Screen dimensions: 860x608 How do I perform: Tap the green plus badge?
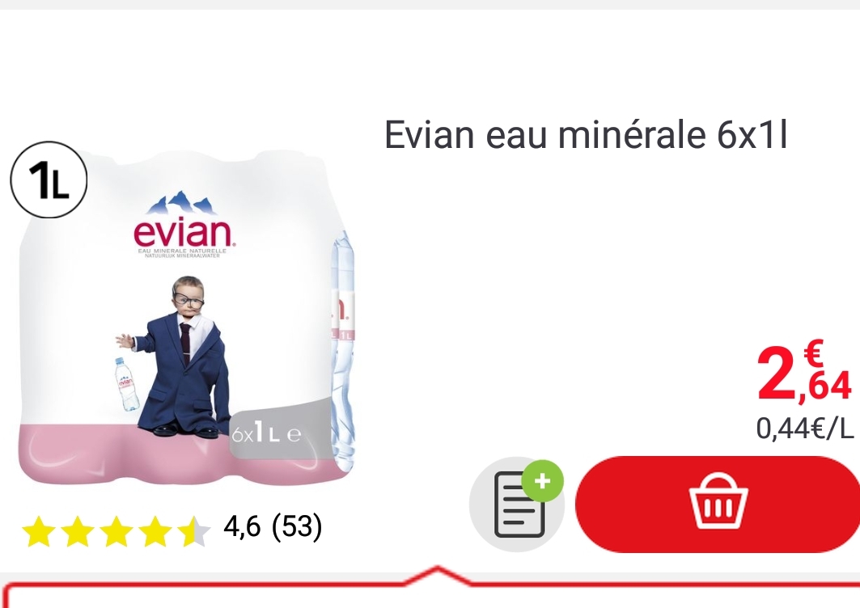542,481
